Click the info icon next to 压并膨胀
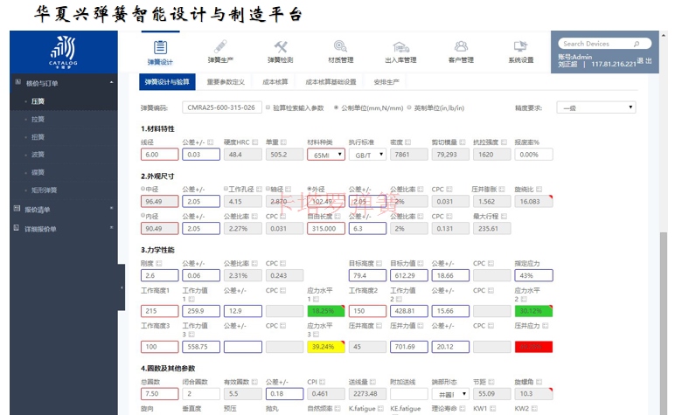The width and height of the screenshot is (675, 415). click(x=502, y=190)
